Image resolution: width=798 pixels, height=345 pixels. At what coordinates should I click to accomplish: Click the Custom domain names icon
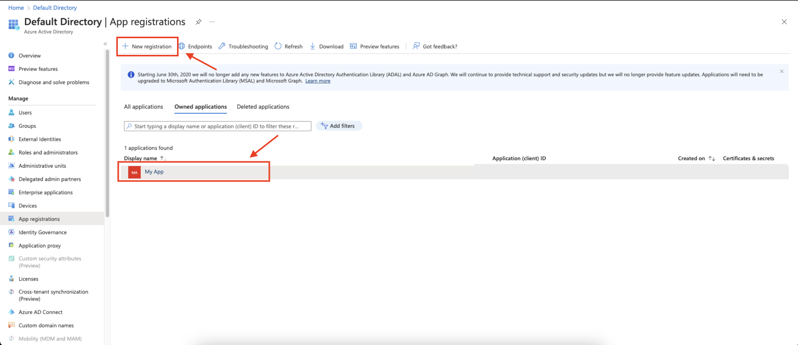pyautogui.click(x=12, y=325)
